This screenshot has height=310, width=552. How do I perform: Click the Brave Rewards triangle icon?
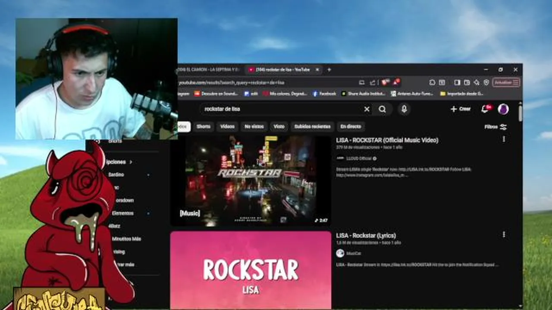click(x=395, y=82)
